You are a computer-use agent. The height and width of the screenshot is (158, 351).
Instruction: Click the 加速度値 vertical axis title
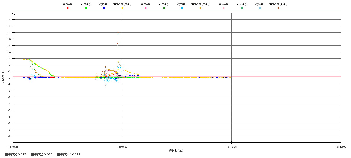[x=3, y=77]
